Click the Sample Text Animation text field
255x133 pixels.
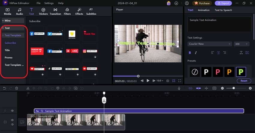(219, 24)
